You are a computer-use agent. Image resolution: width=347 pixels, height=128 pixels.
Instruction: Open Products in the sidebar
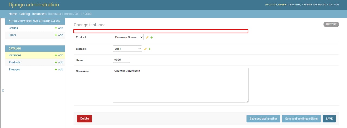[14, 62]
